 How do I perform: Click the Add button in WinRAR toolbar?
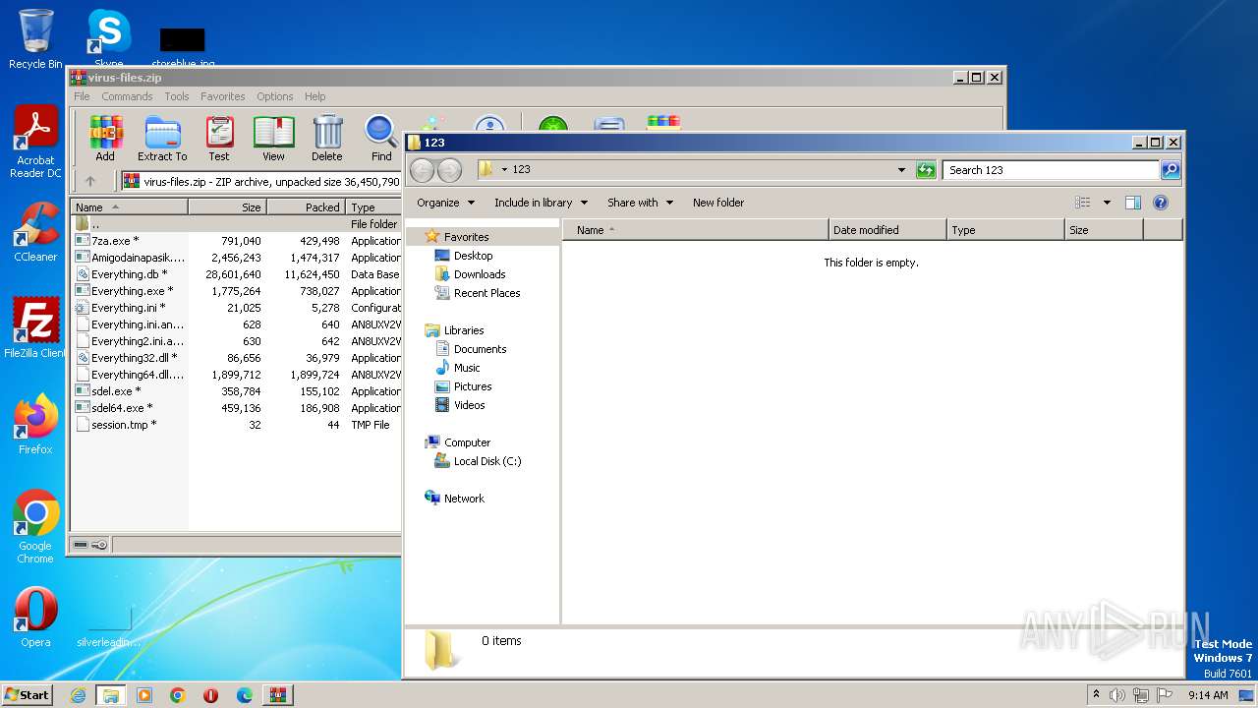pos(105,138)
